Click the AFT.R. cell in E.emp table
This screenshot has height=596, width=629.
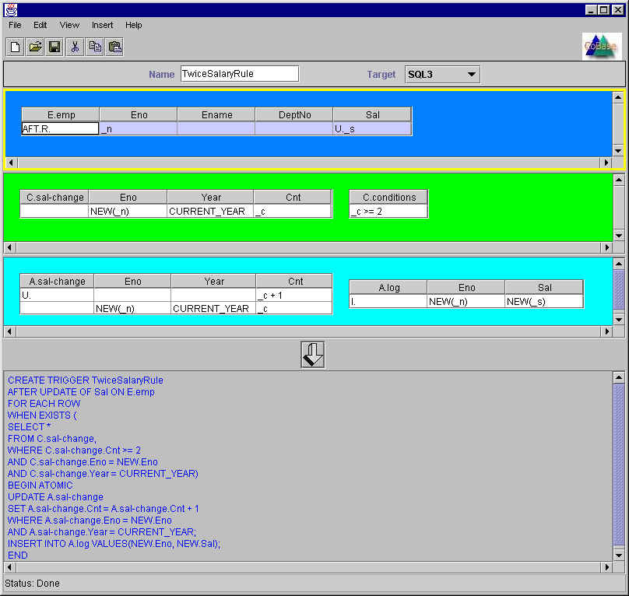(60, 128)
